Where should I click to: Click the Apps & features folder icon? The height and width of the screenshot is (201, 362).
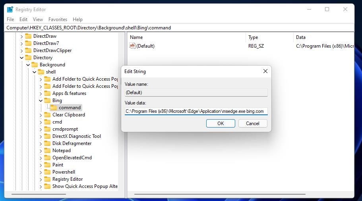click(47, 93)
